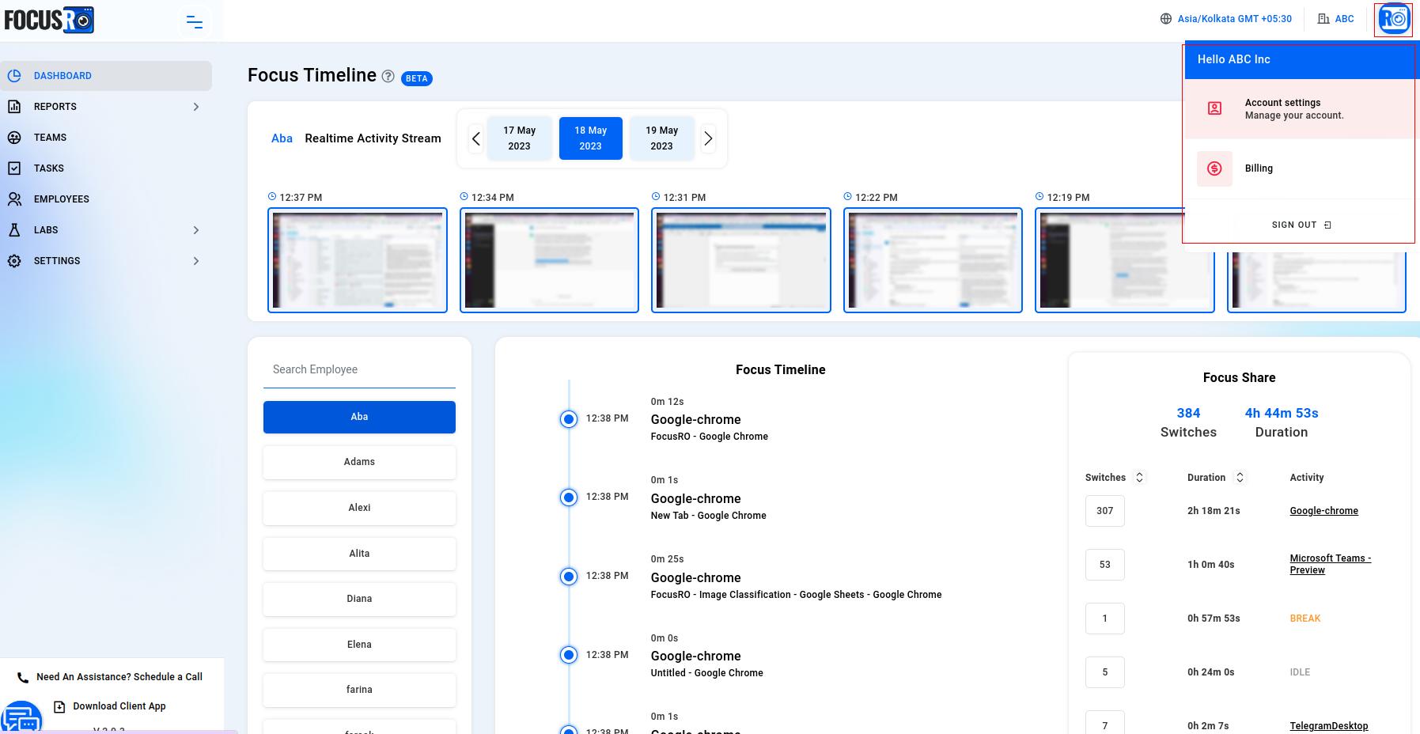Click the clock icon at 12:37 PM

(272, 197)
